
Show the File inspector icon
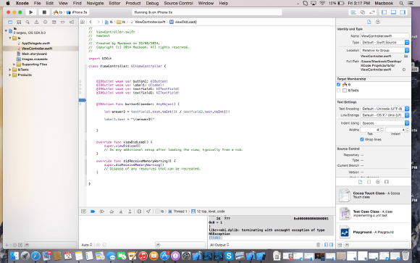(369, 22)
